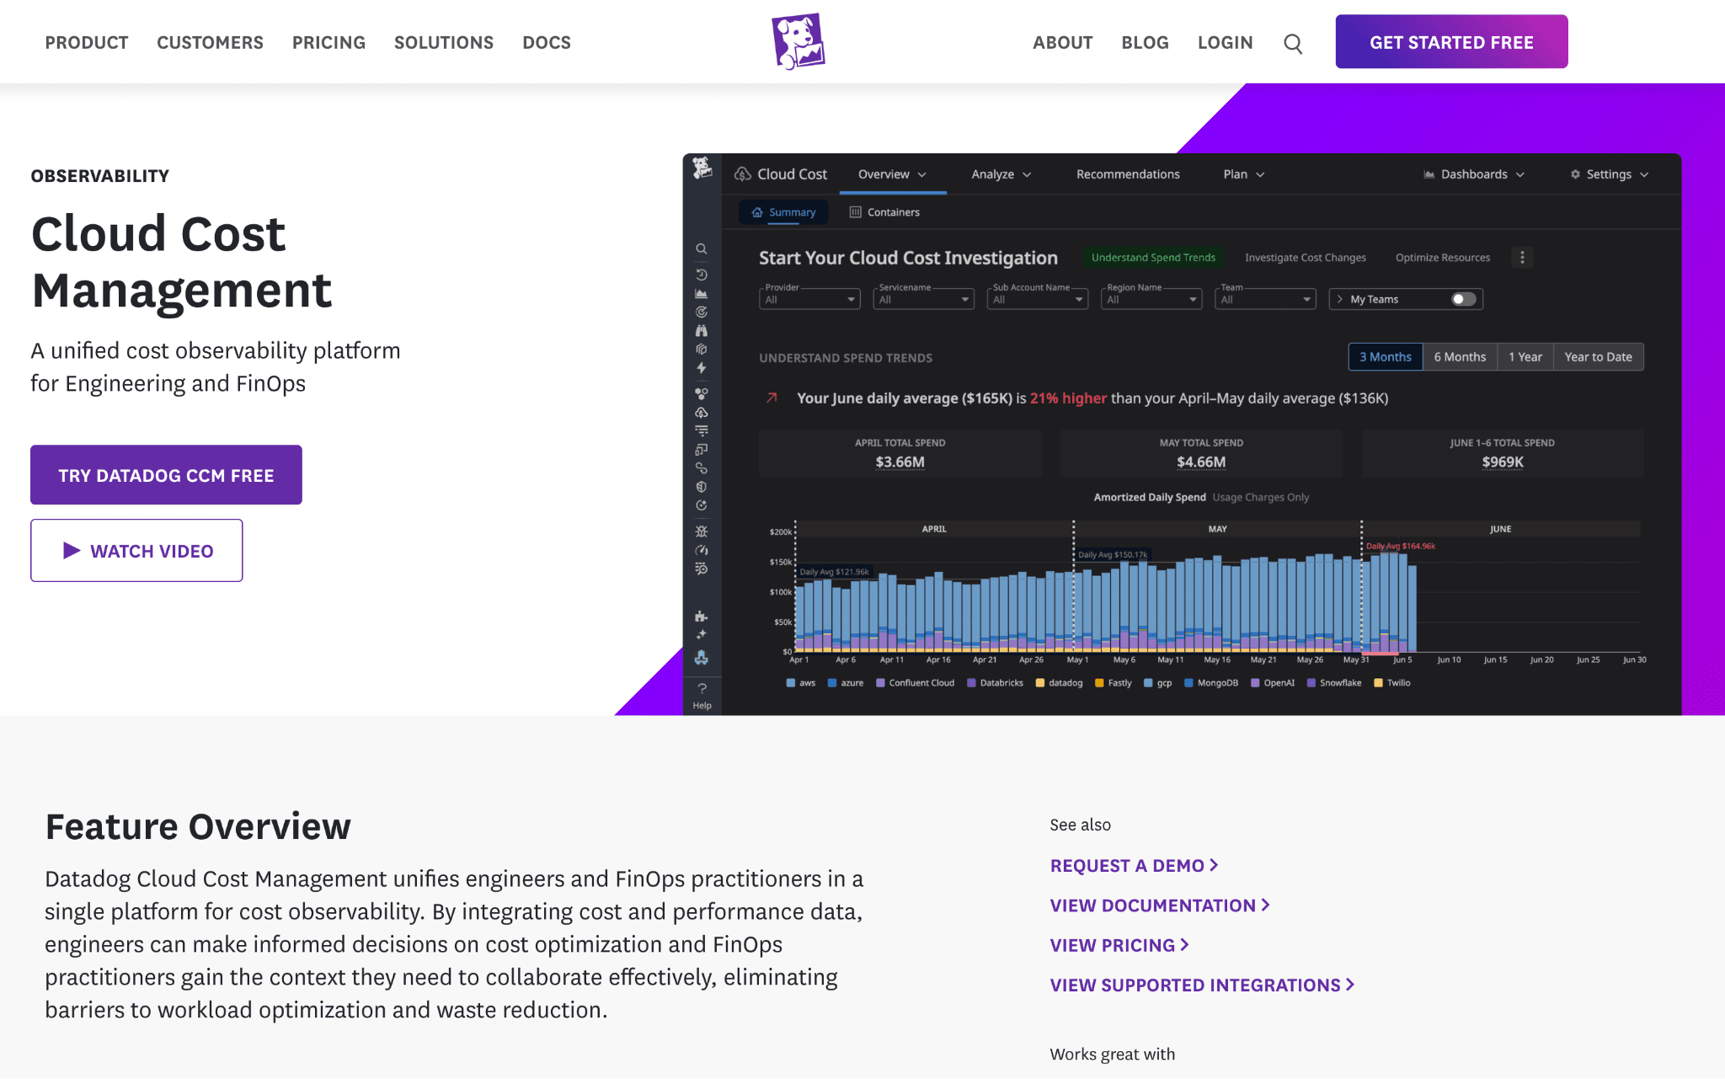1725x1079 pixels.
Task: Select Optimize Resources pill
Action: (x=1443, y=258)
